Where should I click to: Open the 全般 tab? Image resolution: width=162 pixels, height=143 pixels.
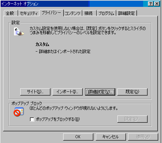(11, 13)
